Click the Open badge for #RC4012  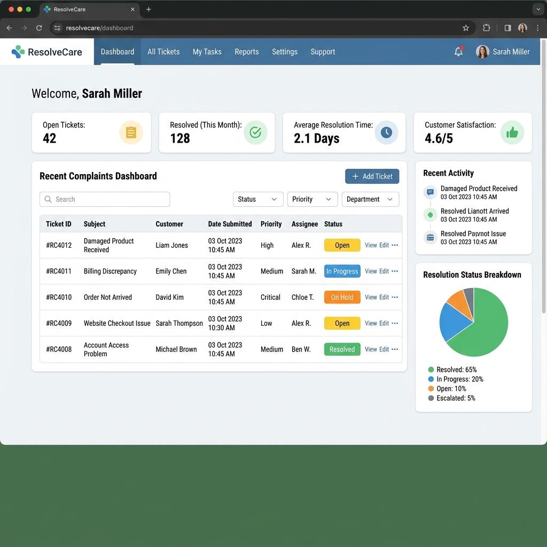pyautogui.click(x=342, y=245)
